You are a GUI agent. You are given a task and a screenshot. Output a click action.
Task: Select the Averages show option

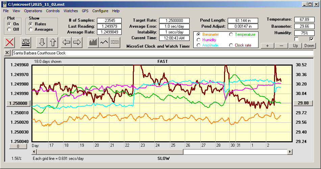pos(31,29)
